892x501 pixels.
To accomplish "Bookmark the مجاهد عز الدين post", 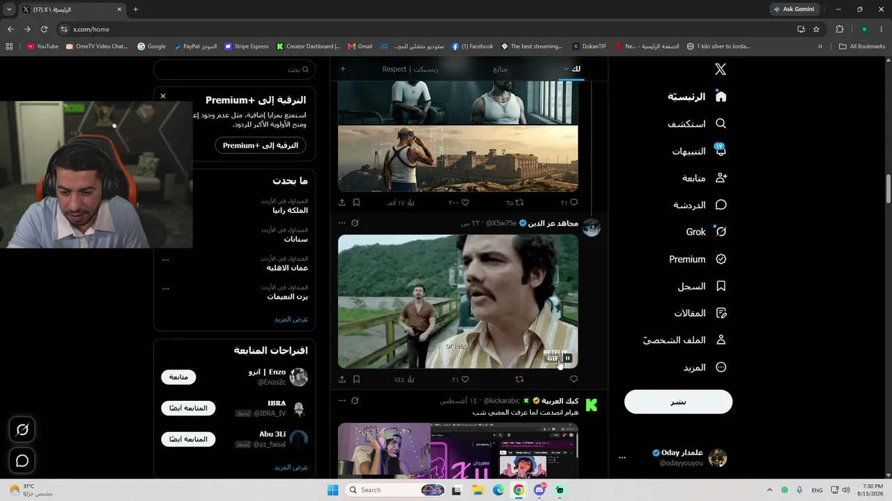I will [x=356, y=379].
